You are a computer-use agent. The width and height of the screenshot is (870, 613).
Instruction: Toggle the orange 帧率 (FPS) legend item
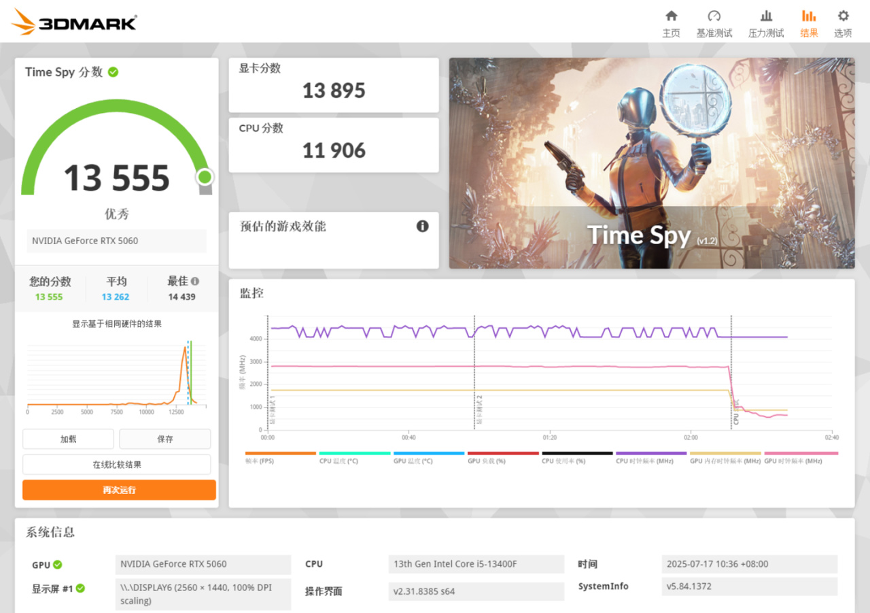coord(281,458)
